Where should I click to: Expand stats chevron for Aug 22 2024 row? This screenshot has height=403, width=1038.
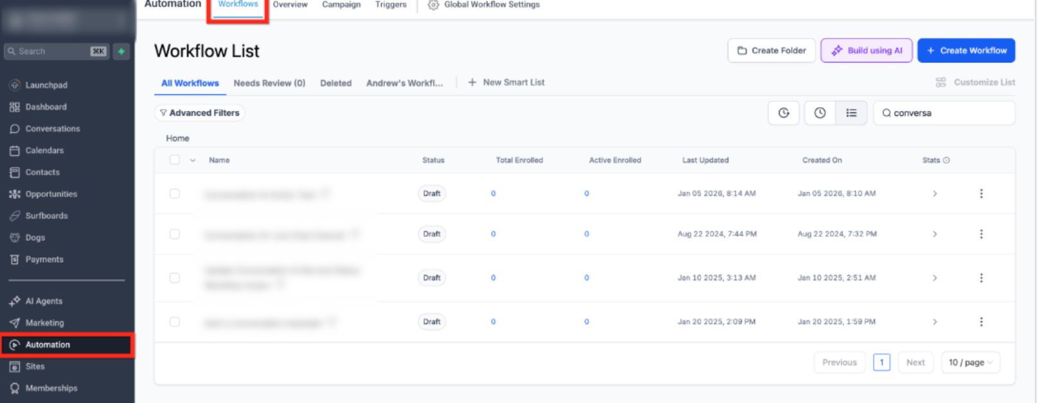935,234
